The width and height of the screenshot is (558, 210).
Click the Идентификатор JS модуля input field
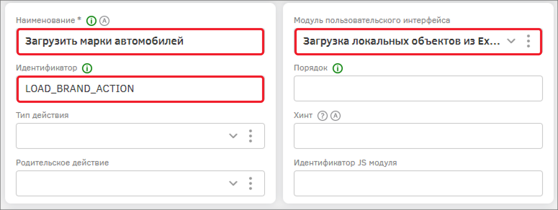click(x=418, y=183)
